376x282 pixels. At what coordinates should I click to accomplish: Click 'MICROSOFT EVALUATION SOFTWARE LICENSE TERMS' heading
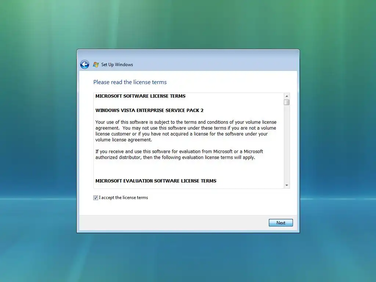(x=156, y=181)
